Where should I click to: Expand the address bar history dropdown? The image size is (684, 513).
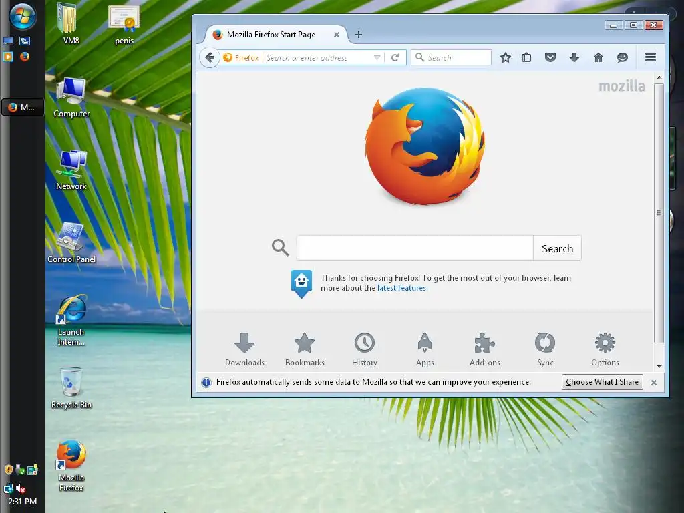click(377, 57)
